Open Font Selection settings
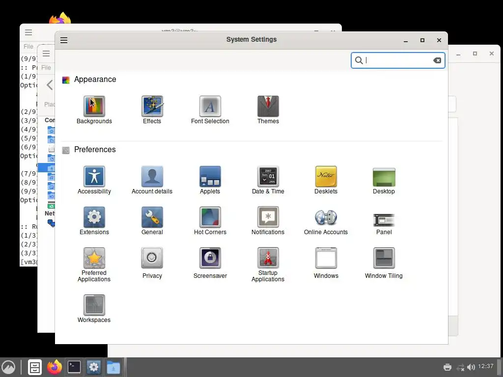The height and width of the screenshot is (377, 503). coord(210,109)
